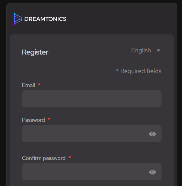Select the word English in language selector
The height and width of the screenshot is (186, 182).
click(x=141, y=51)
